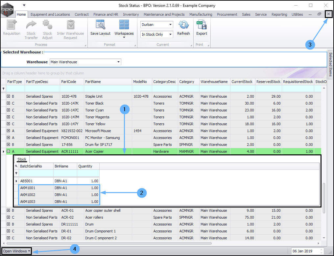The height and width of the screenshot is (256, 334).
Task: Switch to the Procurement ribbon tab
Action: (x=227, y=14)
